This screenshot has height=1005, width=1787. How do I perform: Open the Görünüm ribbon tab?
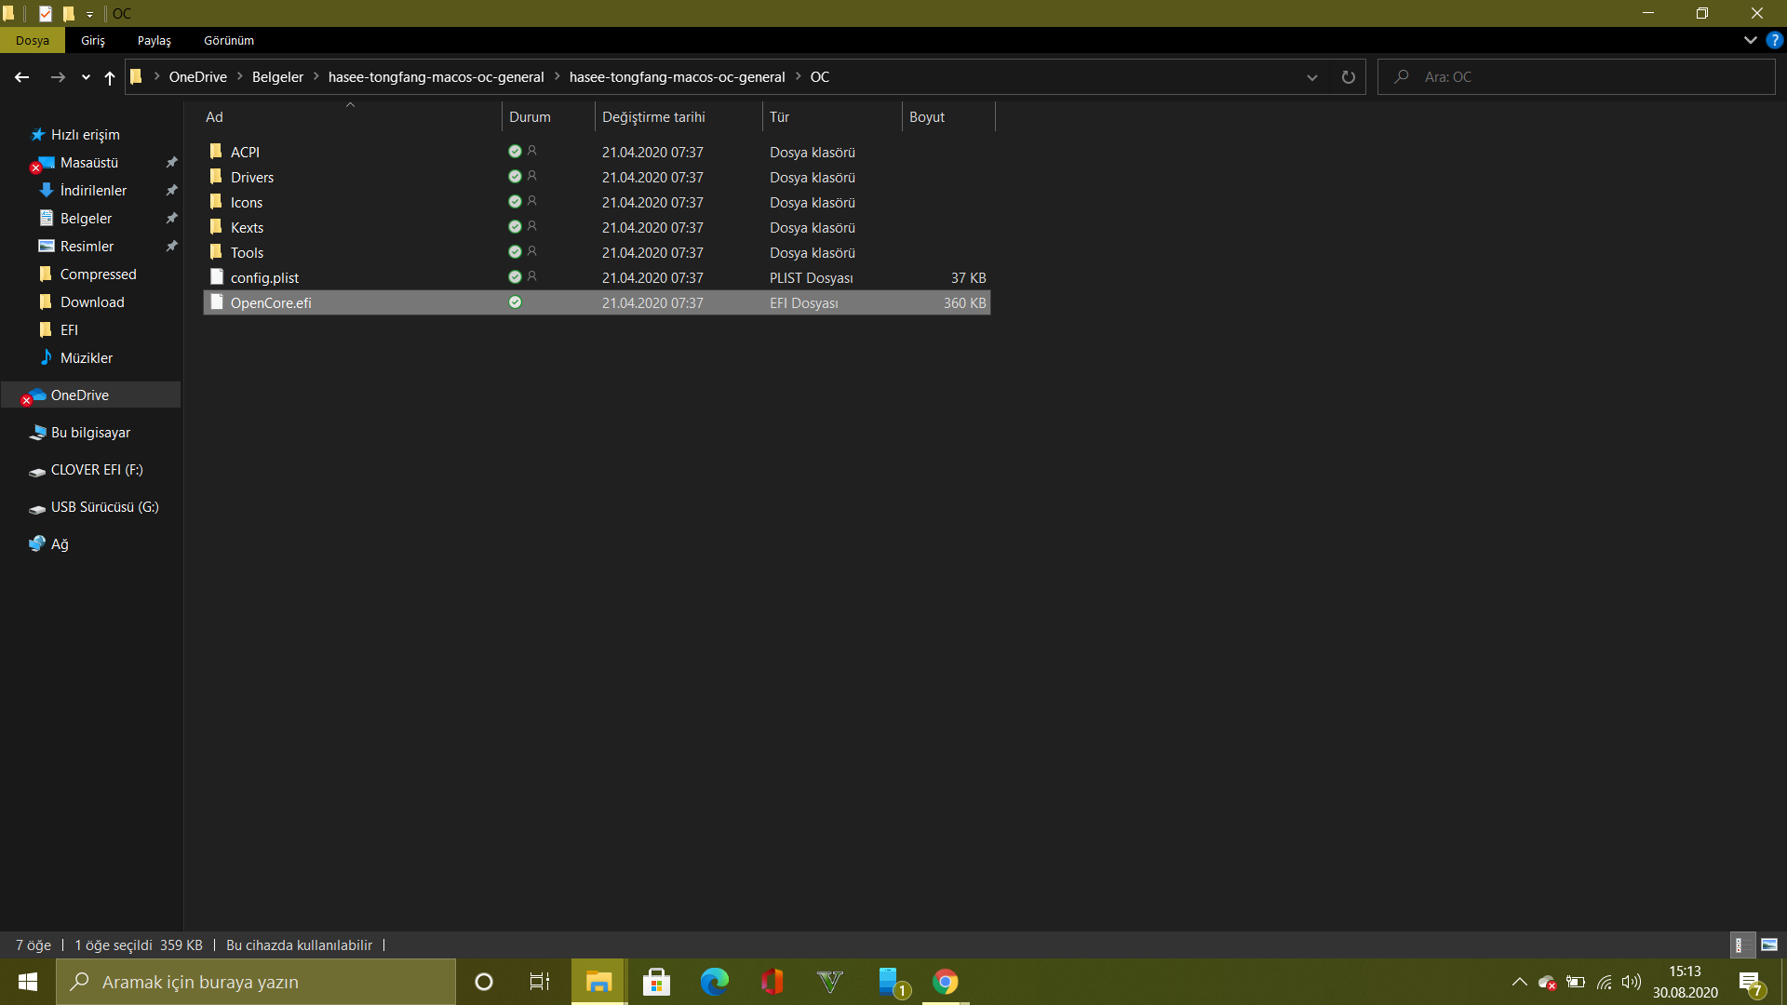[229, 40]
